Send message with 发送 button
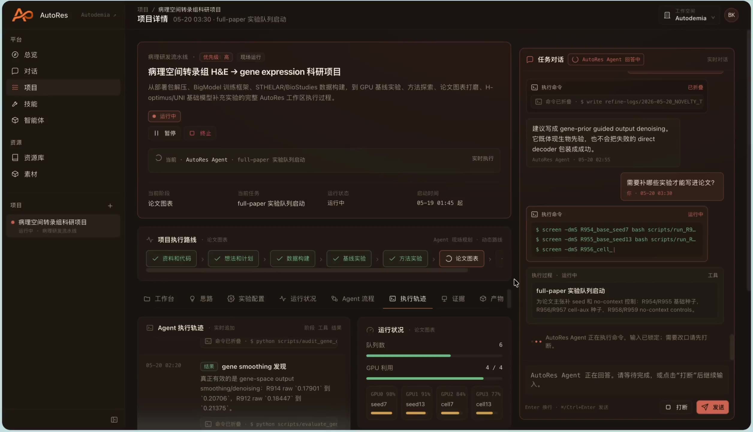The width and height of the screenshot is (753, 432). [713, 407]
